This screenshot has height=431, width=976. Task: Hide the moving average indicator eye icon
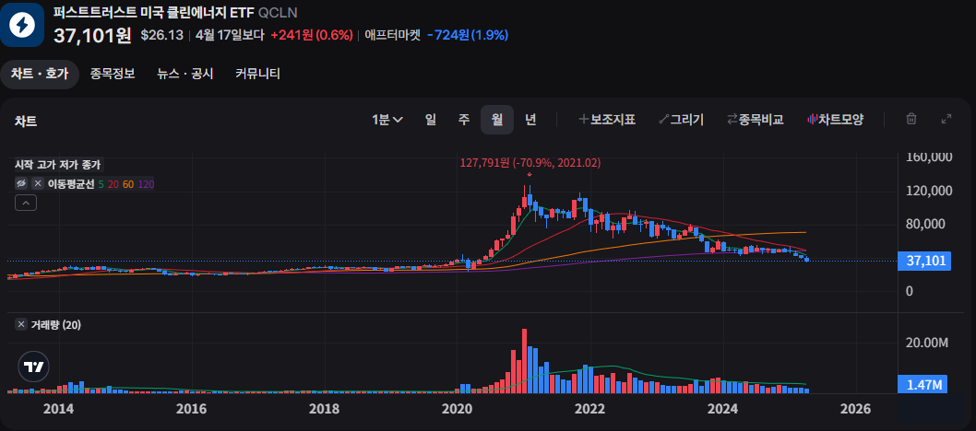click(x=22, y=184)
